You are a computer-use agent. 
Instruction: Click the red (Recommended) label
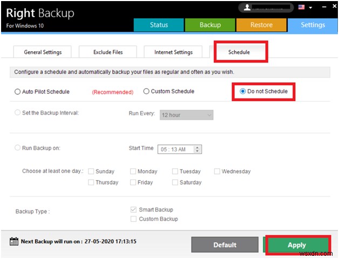tap(112, 92)
